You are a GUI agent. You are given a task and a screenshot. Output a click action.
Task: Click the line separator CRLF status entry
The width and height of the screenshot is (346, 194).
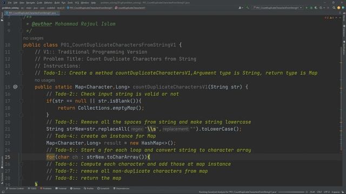tap(320, 192)
